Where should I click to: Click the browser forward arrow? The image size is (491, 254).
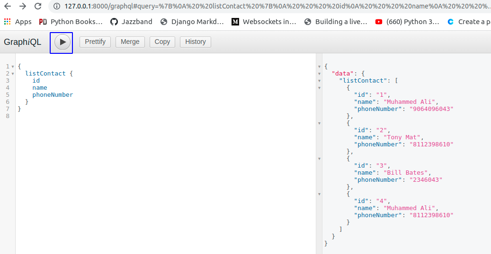coord(23,7)
